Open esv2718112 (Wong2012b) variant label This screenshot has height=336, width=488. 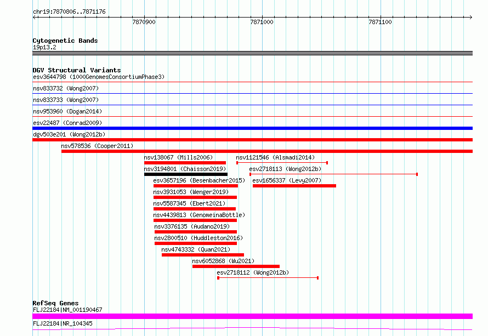(x=253, y=272)
